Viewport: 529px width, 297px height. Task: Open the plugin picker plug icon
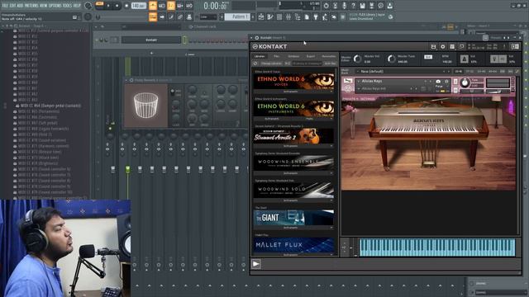tap(316, 16)
